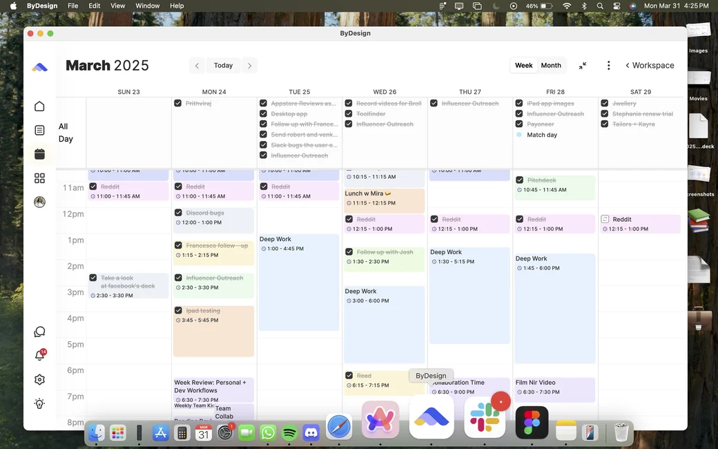Switch to Month view tab
The width and height of the screenshot is (718, 449).
point(551,66)
